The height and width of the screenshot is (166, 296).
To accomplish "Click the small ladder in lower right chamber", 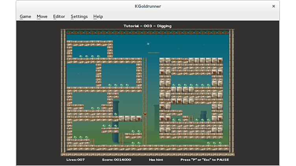I will 191,119.
